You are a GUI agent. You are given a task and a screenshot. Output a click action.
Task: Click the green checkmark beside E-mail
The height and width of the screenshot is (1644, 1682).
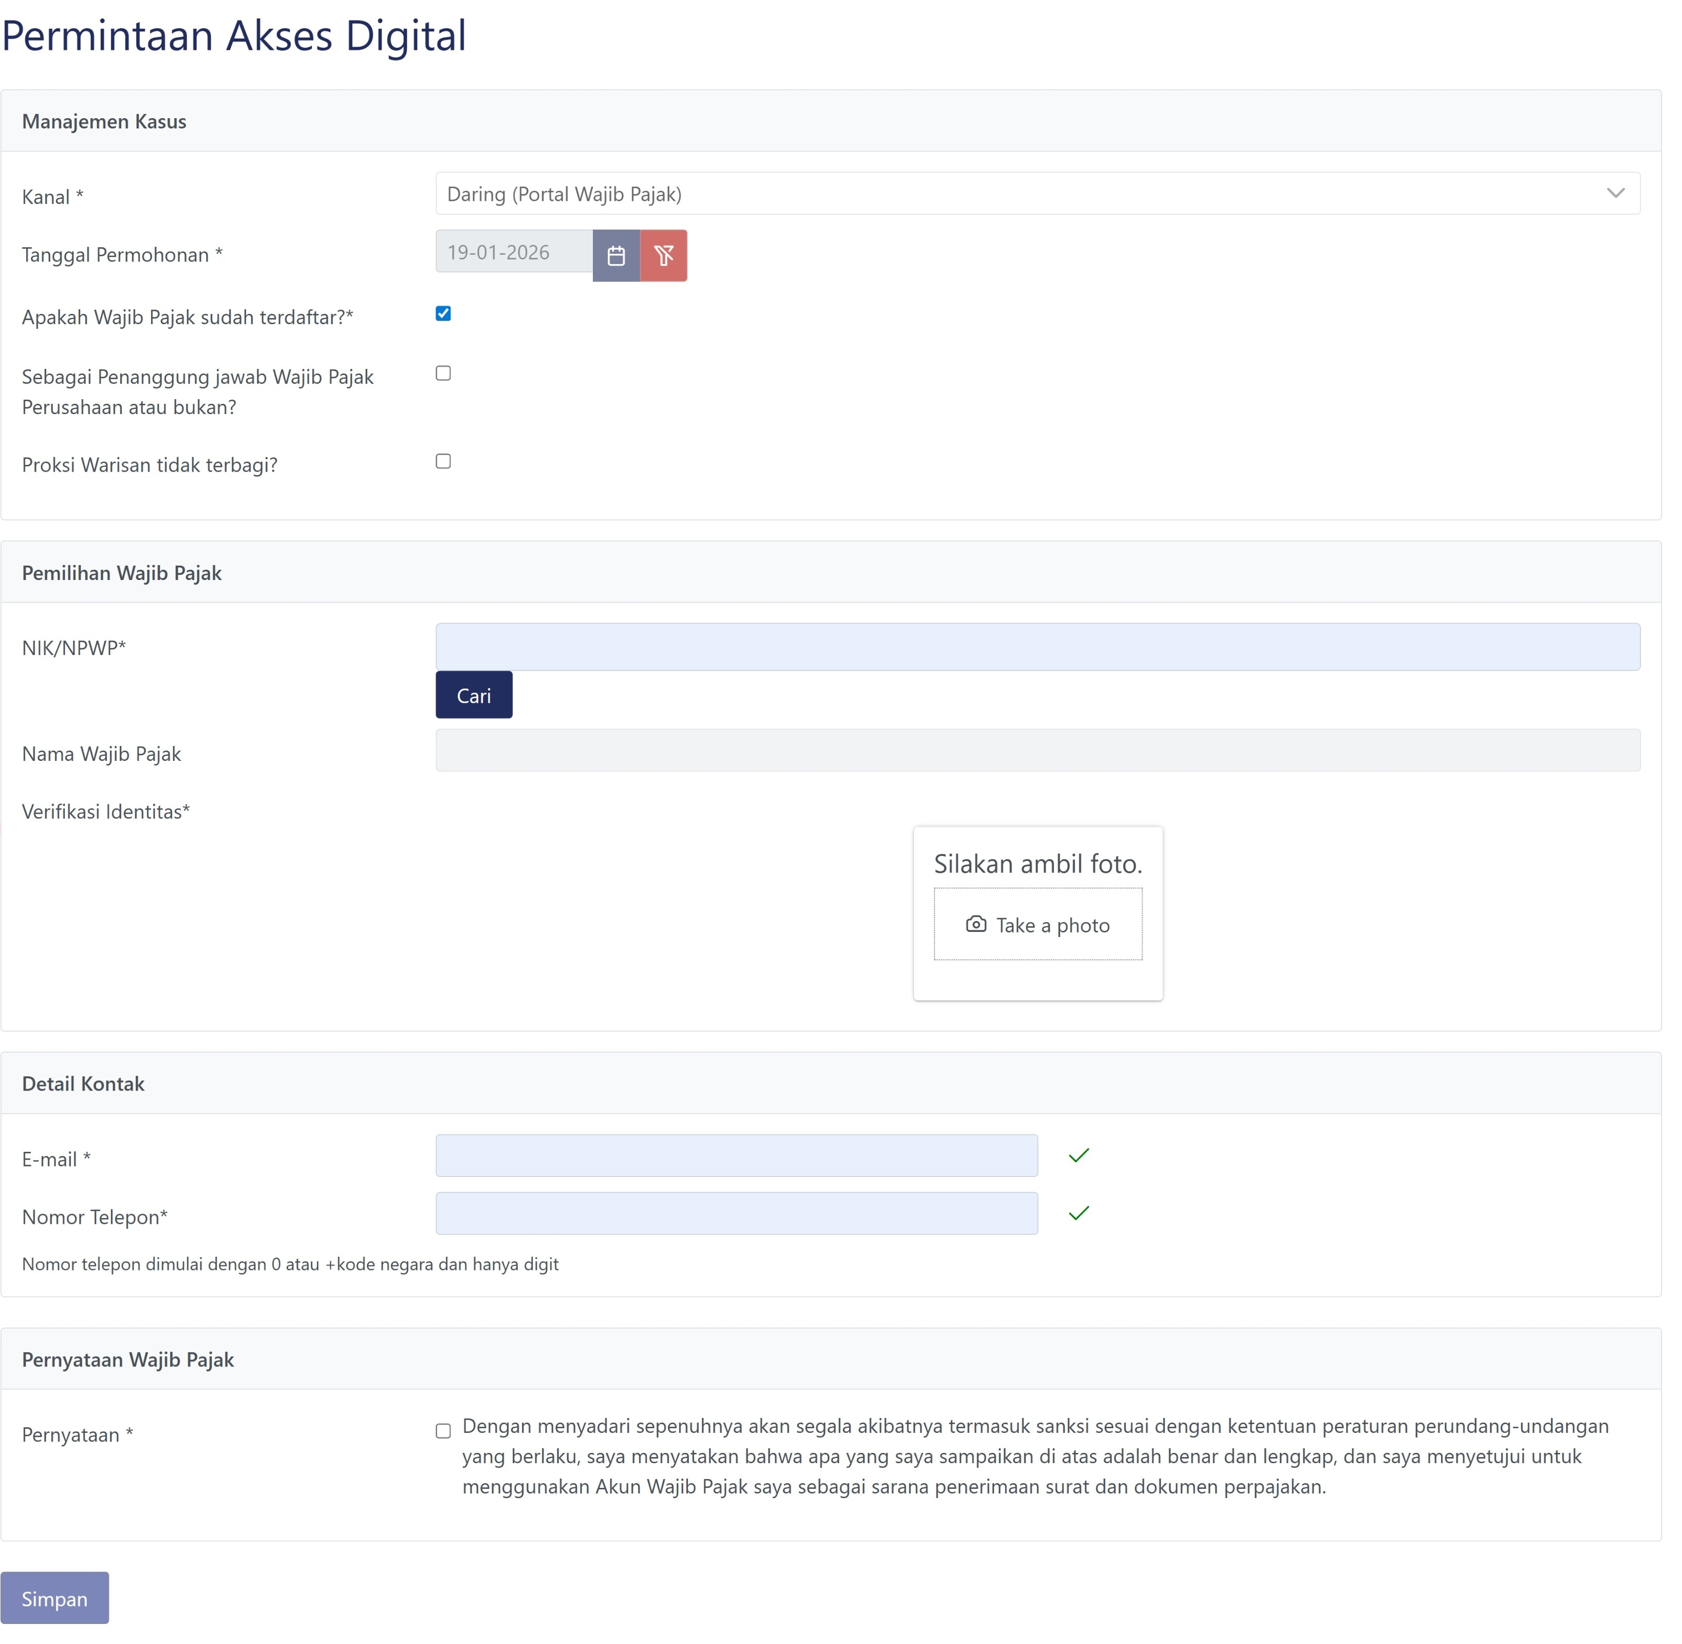pos(1078,1156)
